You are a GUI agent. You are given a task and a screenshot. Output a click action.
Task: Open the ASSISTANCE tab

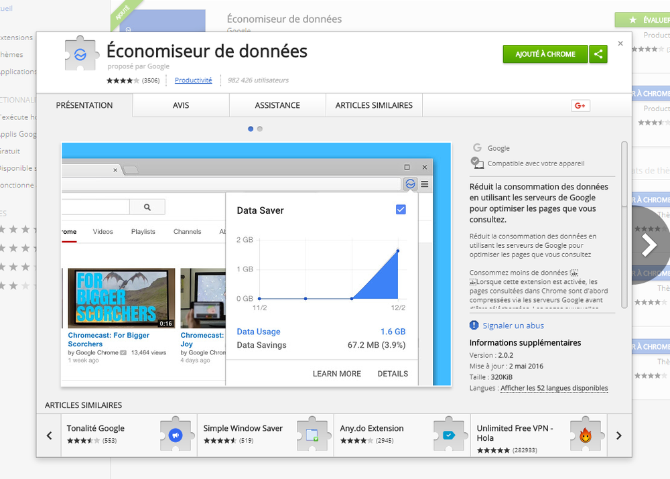point(276,105)
